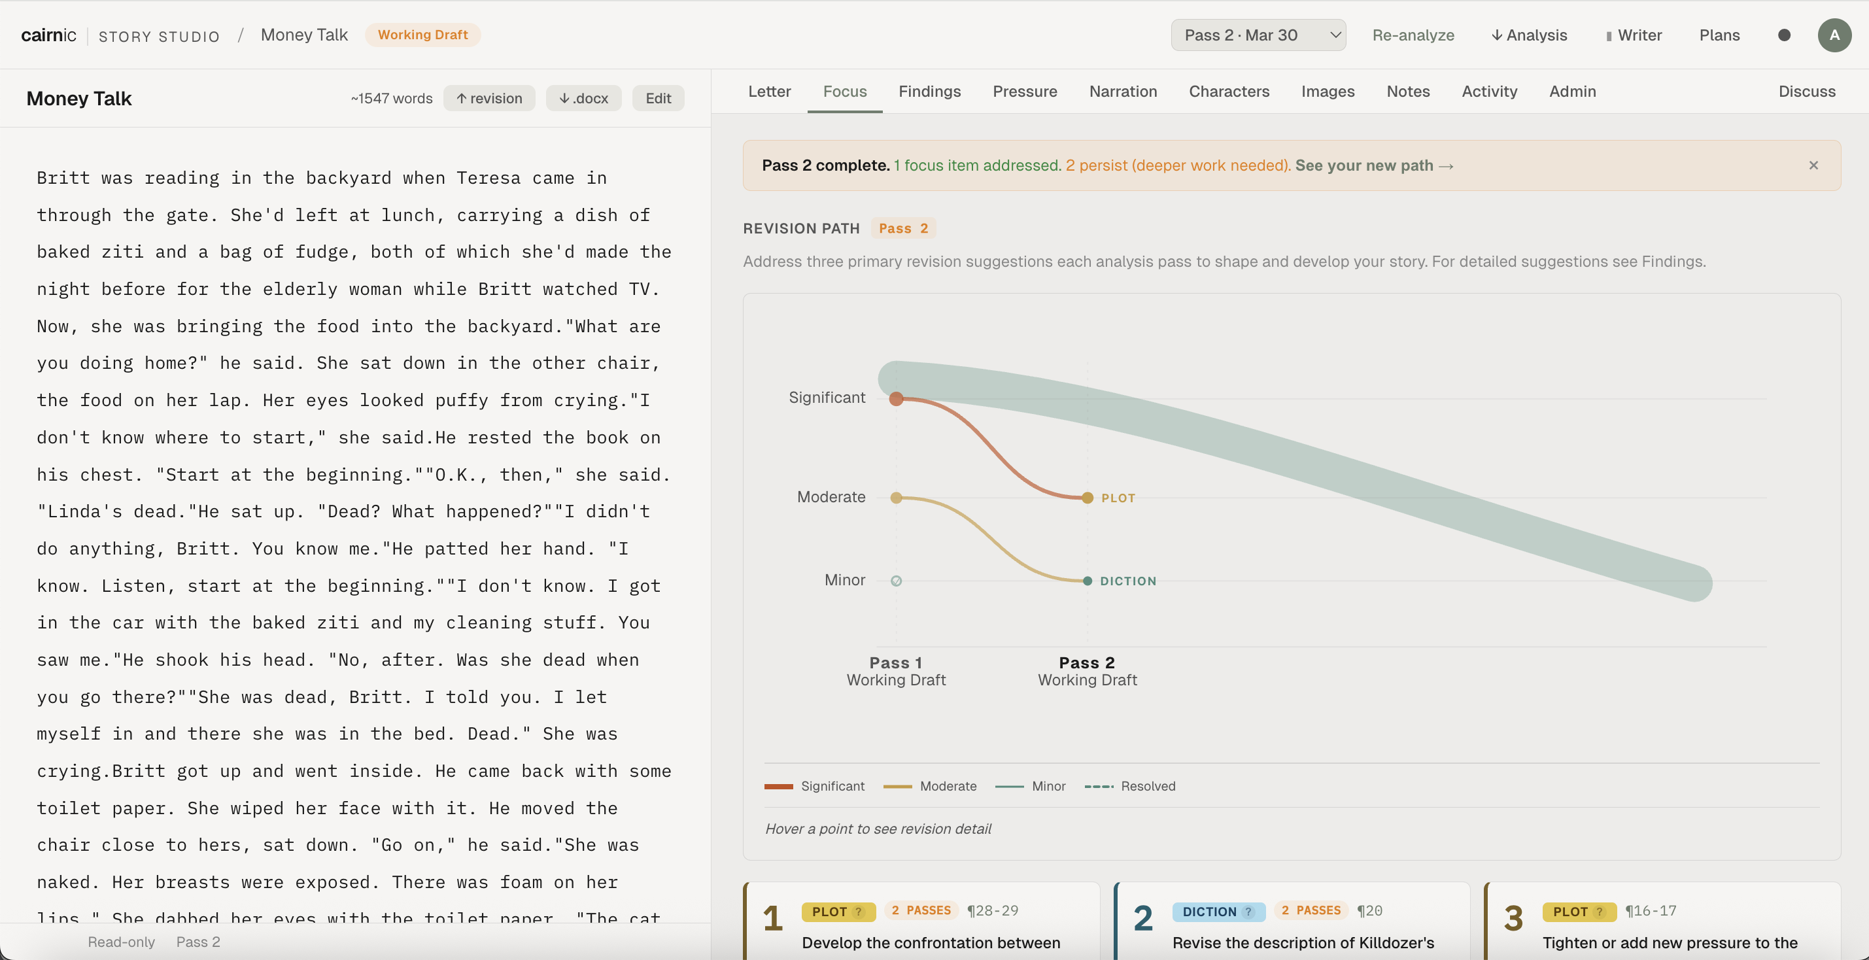Image resolution: width=1869 pixels, height=960 pixels.
Task: Open the Discuss panel
Action: pyautogui.click(x=1806, y=92)
